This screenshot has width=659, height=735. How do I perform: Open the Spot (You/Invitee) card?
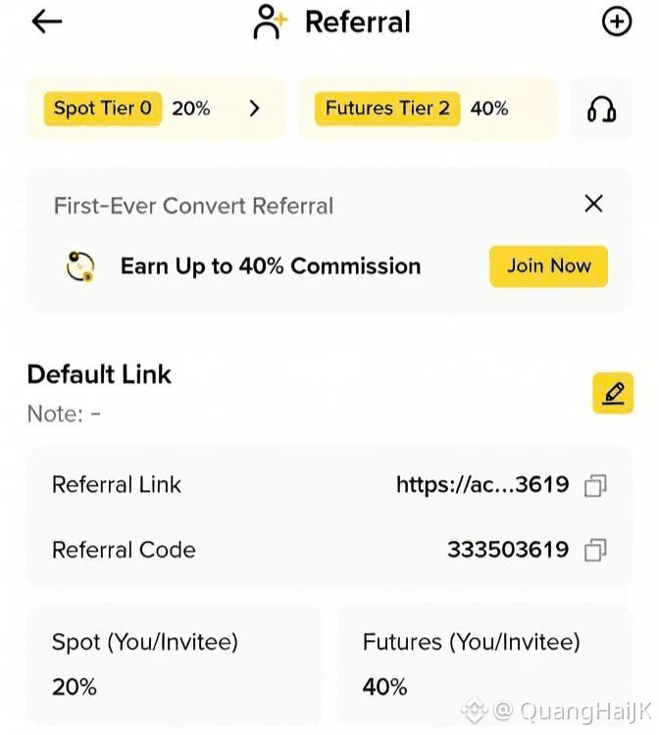(174, 664)
